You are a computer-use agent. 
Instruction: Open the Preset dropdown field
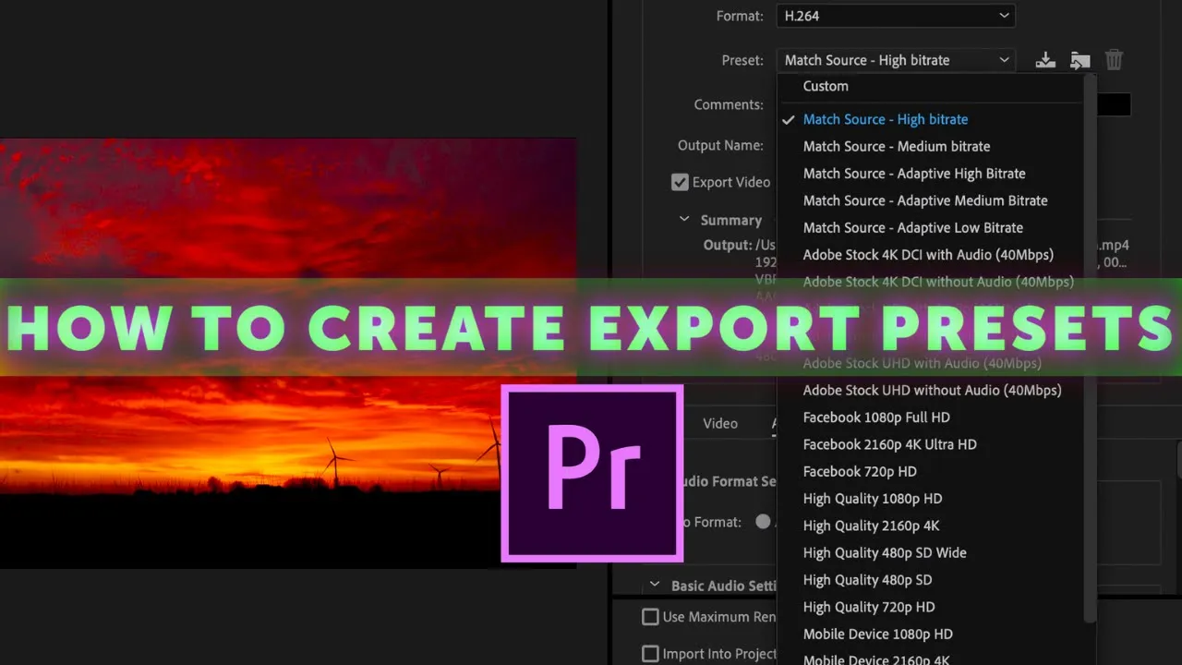(896, 60)
